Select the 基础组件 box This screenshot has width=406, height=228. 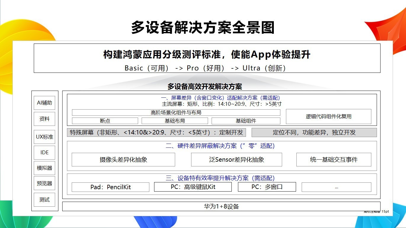tap(246, 121)
